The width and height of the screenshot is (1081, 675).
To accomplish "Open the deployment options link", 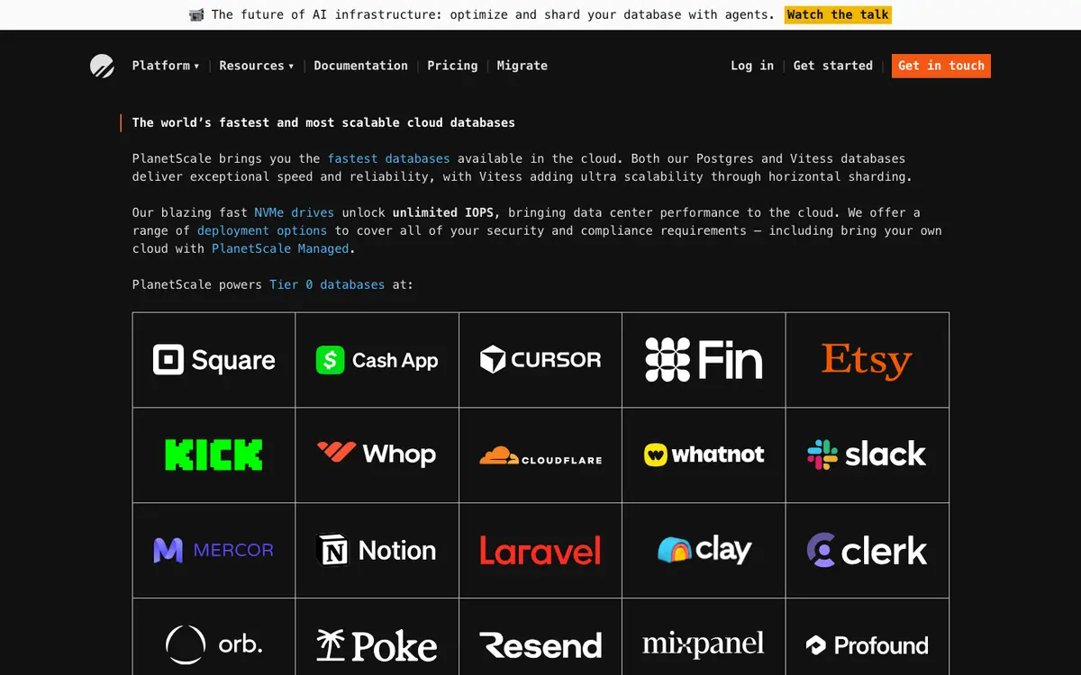I will [x=262, y=230].
